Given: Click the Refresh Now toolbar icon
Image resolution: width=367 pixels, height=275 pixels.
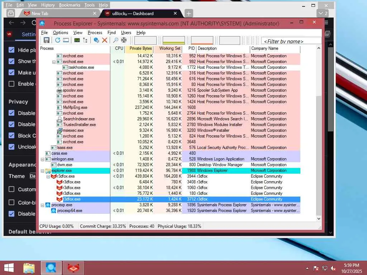Looking at the screenshot, I should point(58,40).
